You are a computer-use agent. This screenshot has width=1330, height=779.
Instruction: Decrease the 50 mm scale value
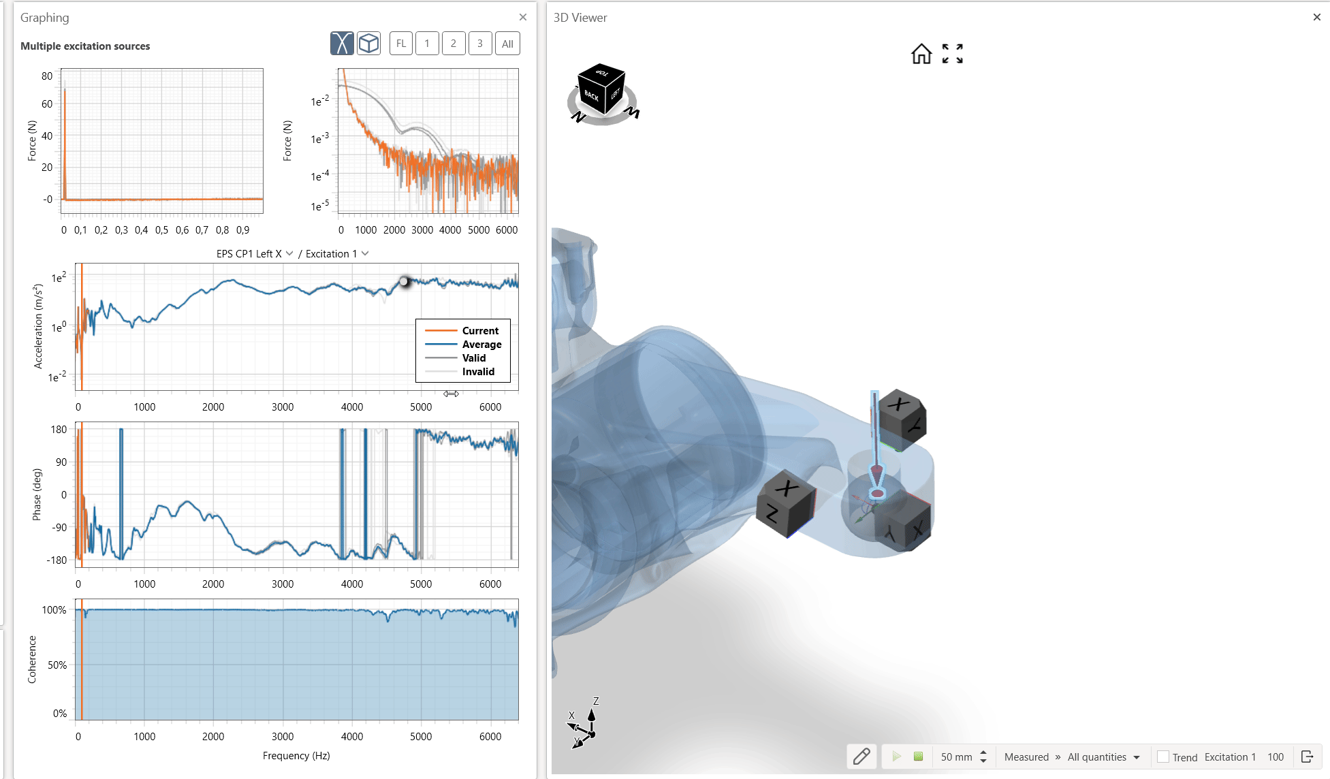coord(983,761)
